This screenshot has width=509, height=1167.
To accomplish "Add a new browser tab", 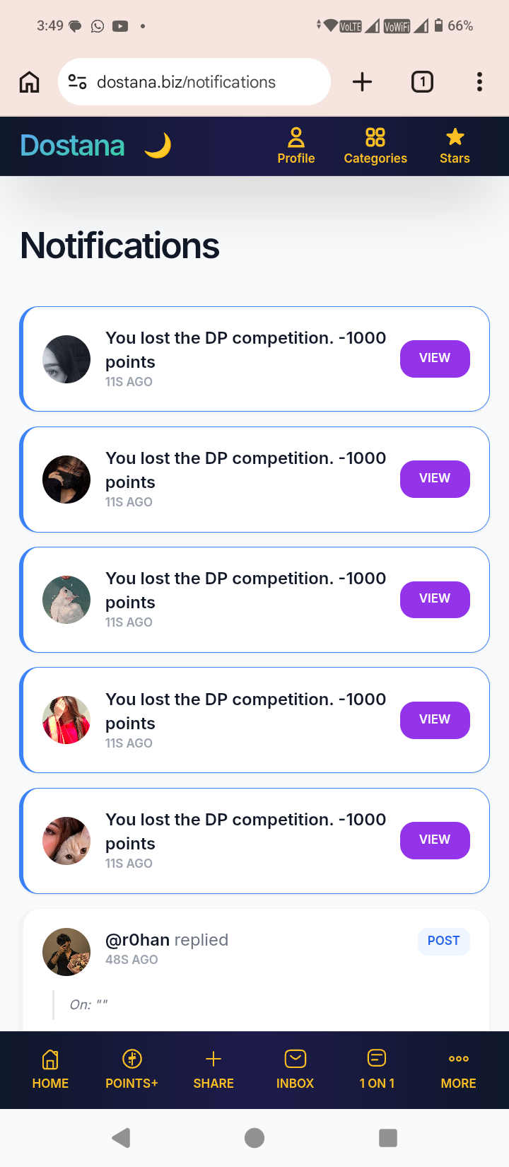I will (362, 82).
